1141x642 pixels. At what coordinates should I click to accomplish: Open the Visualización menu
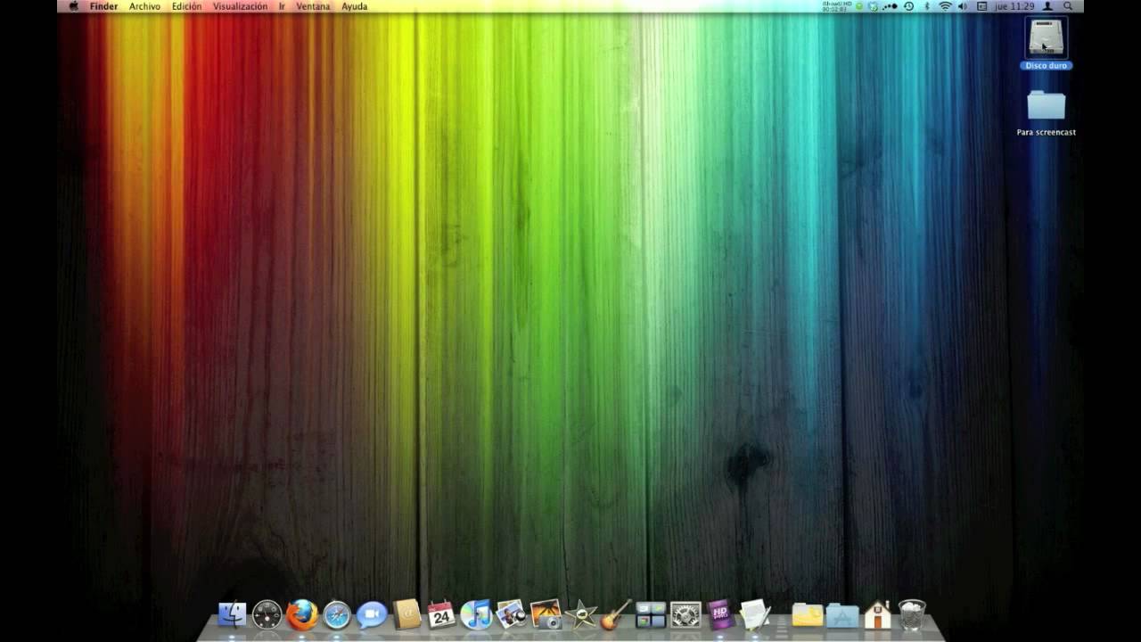click(240, 6)
